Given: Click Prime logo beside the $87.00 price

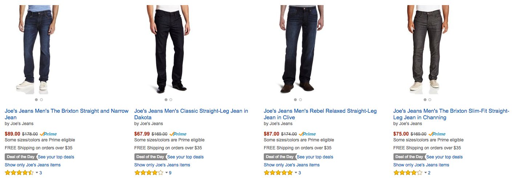Looking at the screenshot, I should click(x=307, y=134).
